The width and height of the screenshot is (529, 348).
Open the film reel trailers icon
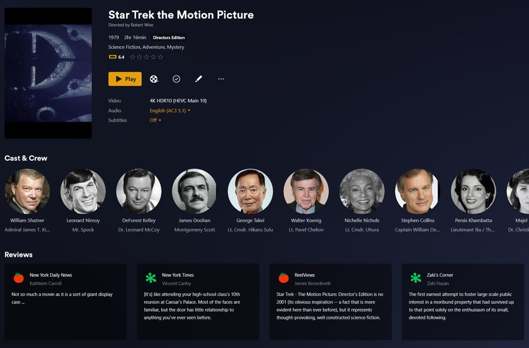tap(154, 79)
